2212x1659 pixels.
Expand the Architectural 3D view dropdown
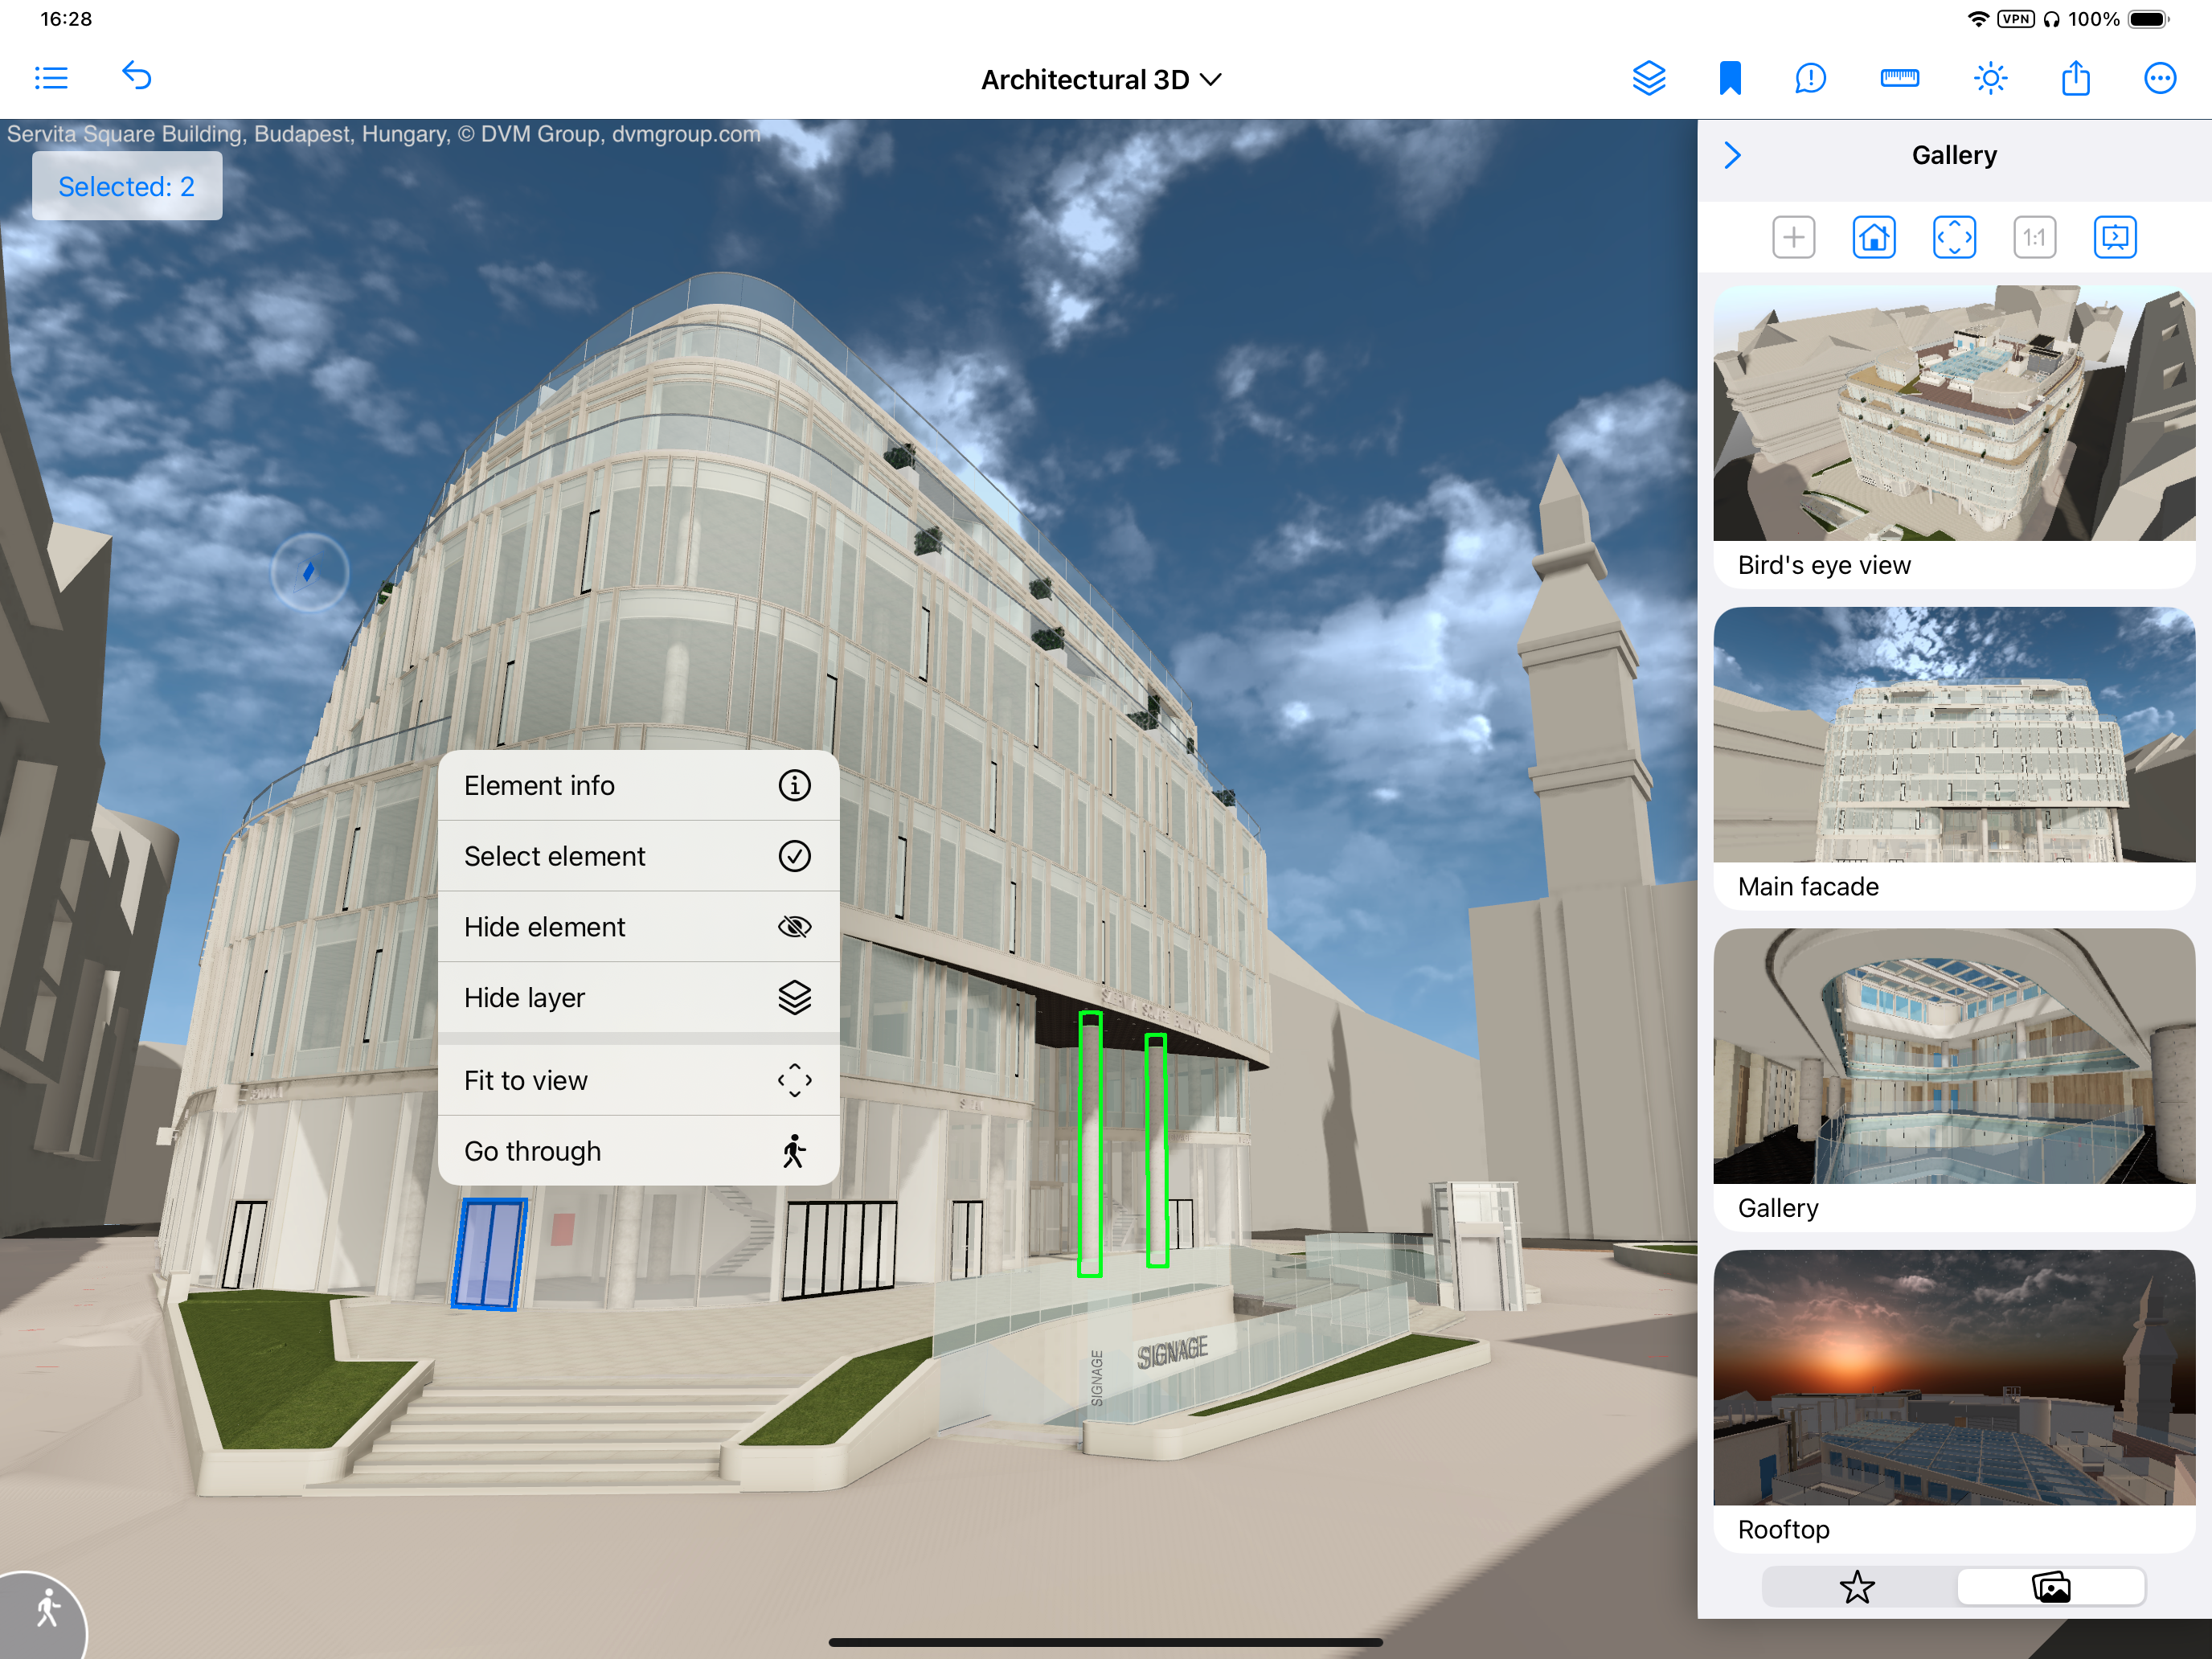tap(1101, 80)
